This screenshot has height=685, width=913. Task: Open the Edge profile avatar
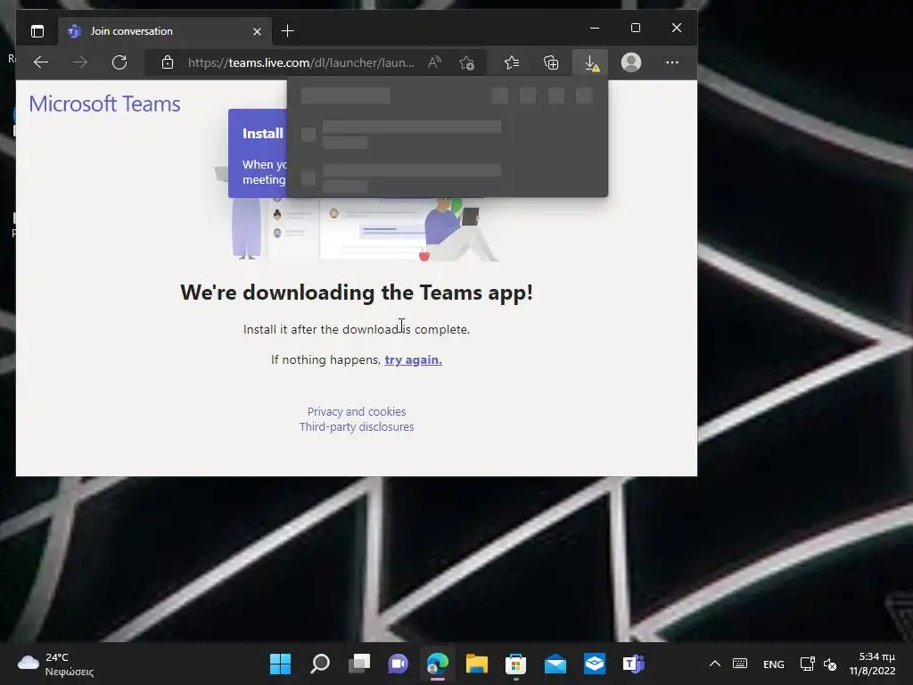(x=631, y=62)
